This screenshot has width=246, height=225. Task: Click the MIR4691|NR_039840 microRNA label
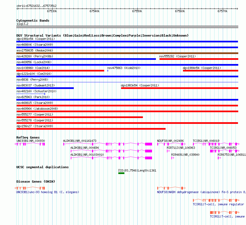185,155
